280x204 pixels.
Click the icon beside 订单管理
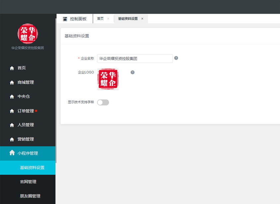point(12,111)
